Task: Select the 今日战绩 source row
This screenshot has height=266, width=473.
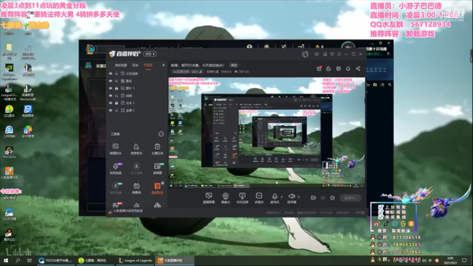Action: [x=137, y=73]
